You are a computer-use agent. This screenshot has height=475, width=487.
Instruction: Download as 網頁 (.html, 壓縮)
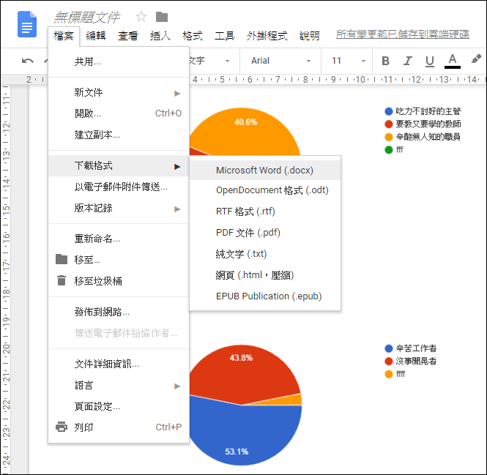(x=265, y=275)
